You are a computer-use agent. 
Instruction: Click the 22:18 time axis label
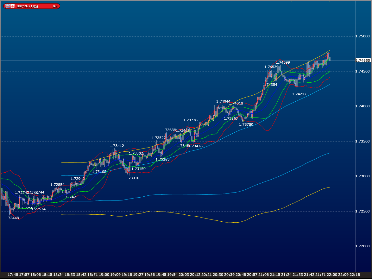click(355, 275)
